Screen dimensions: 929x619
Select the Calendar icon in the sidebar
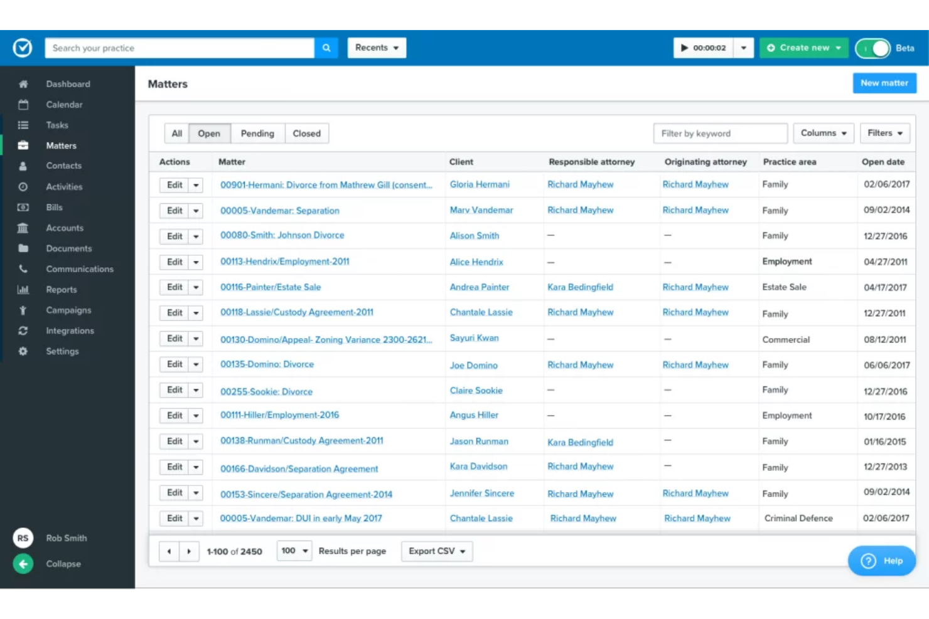click(23, 104)
